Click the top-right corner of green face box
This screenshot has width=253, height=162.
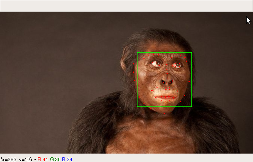[x=192, y=53]
